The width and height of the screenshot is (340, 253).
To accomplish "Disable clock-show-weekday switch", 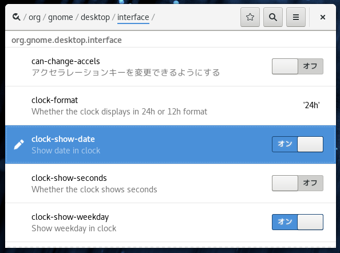I will point(298,222).
